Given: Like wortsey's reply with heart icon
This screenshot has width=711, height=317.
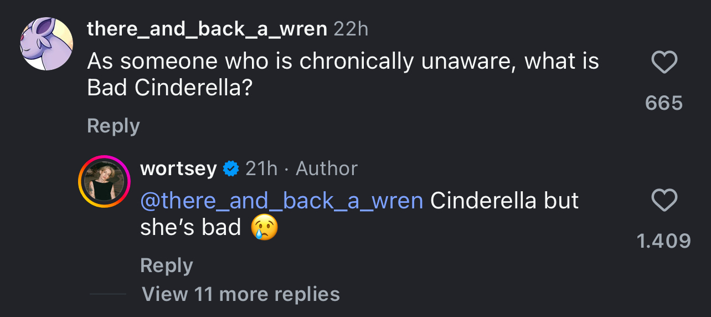Looking at the screenshot, I should [664, 201].
